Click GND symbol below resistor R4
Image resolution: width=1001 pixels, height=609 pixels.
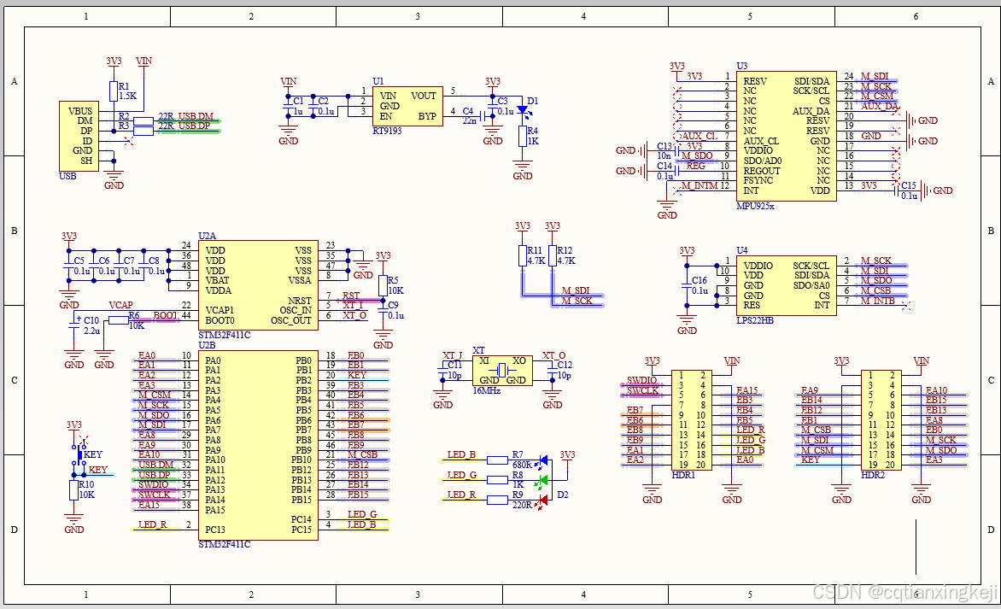pyautogui.click(x=522, y=171)
